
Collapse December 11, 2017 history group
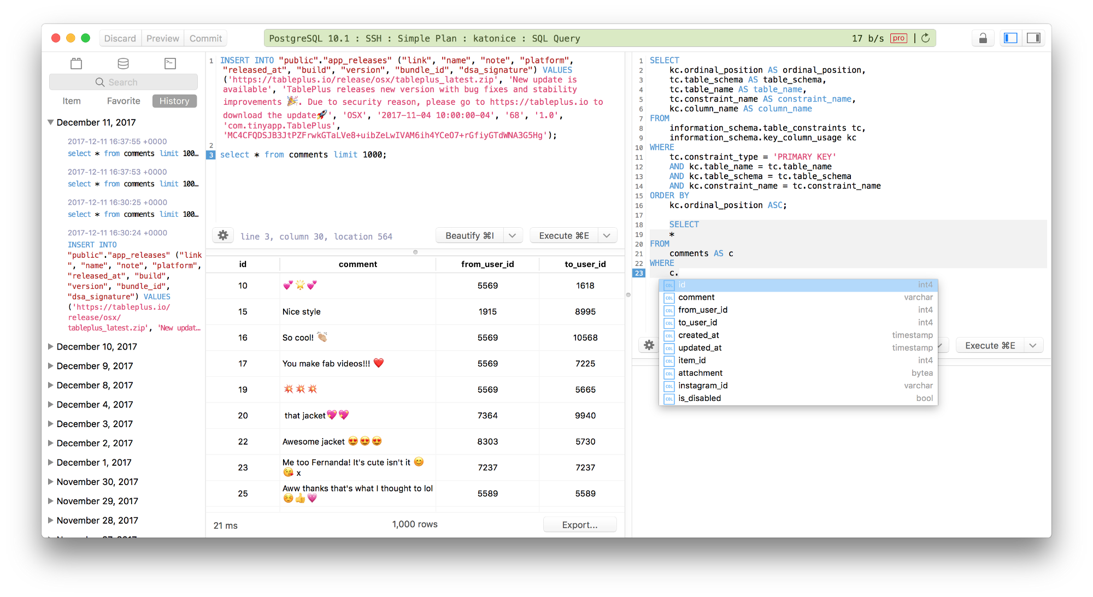[51, 122]
